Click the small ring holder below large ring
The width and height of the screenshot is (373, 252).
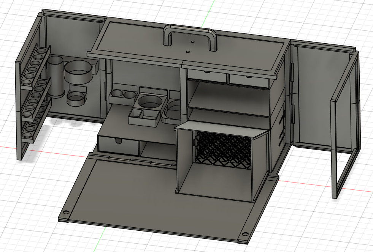tap(75, 99)
